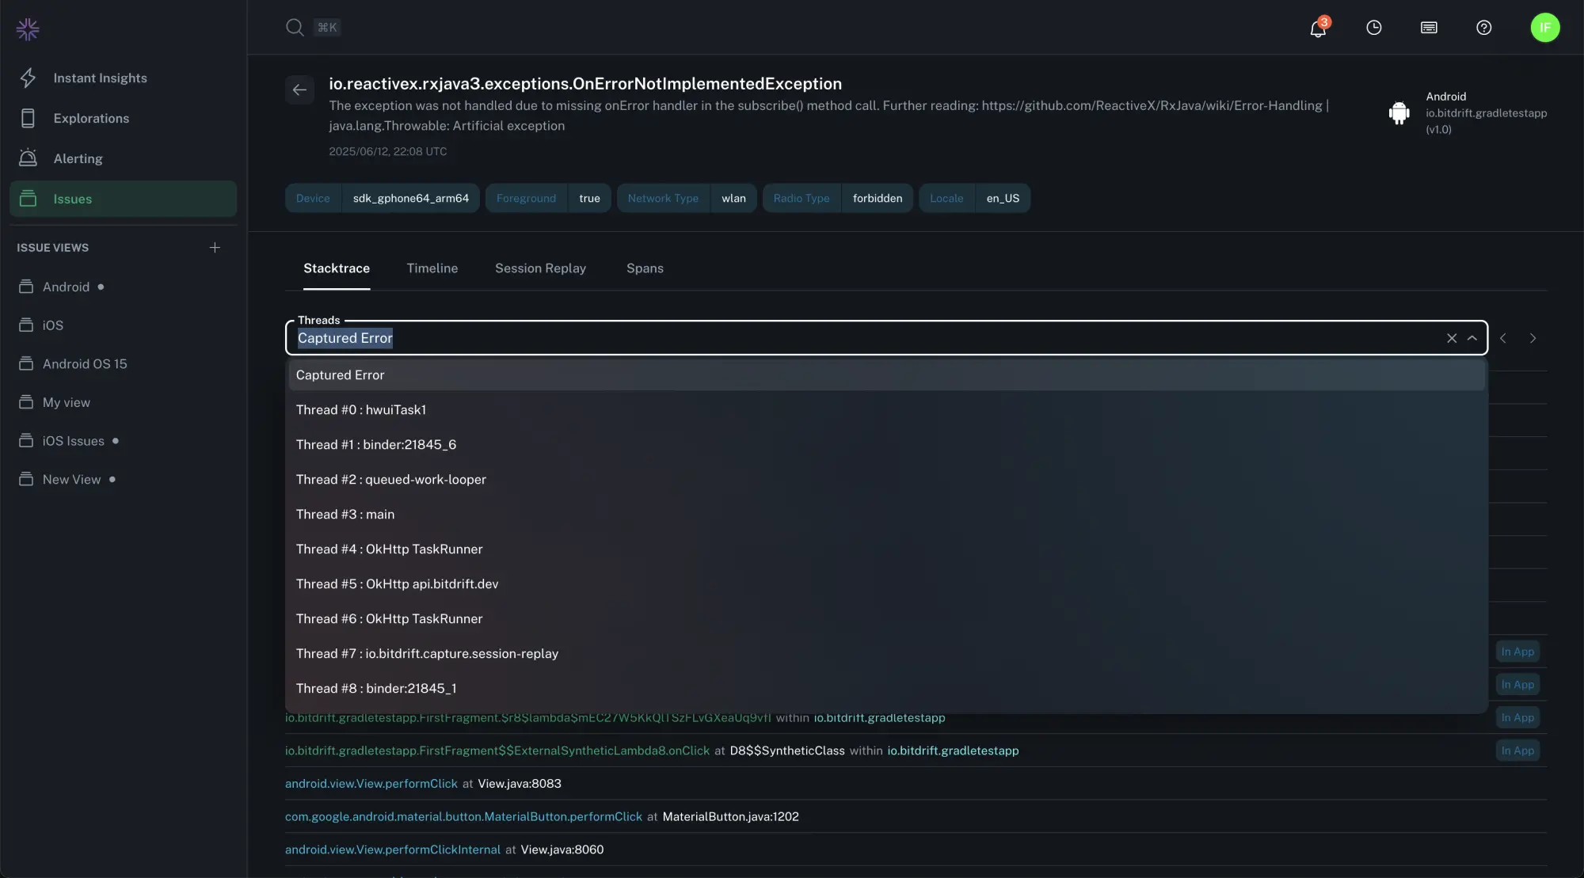Viewport: 1584px width, 878px height.
Task: Open the recent history clock icon
Action: tap(1373, 28)
